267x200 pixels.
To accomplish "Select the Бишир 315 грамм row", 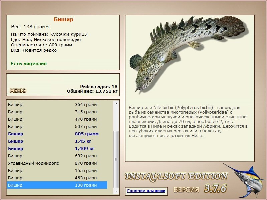I will click(57, 112).
